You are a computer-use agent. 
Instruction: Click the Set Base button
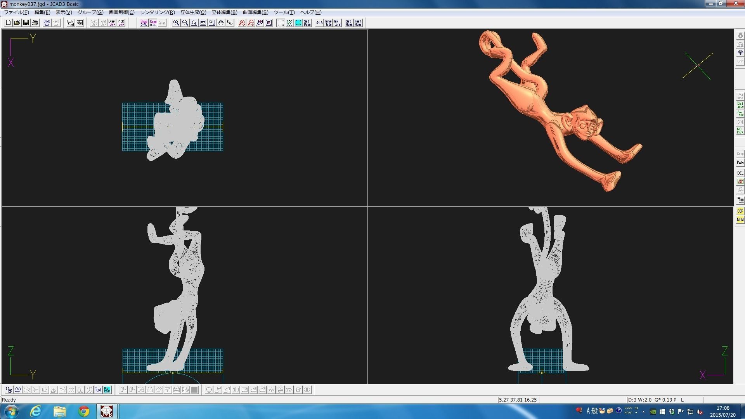click(x=307, y=23)
